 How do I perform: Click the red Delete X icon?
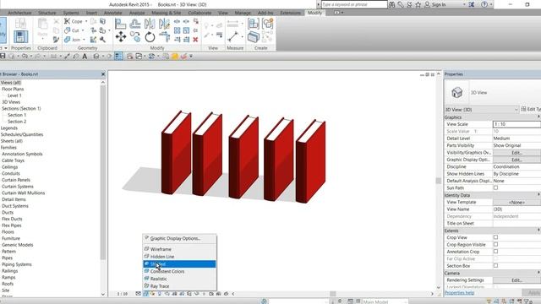(x=195, y=40)
